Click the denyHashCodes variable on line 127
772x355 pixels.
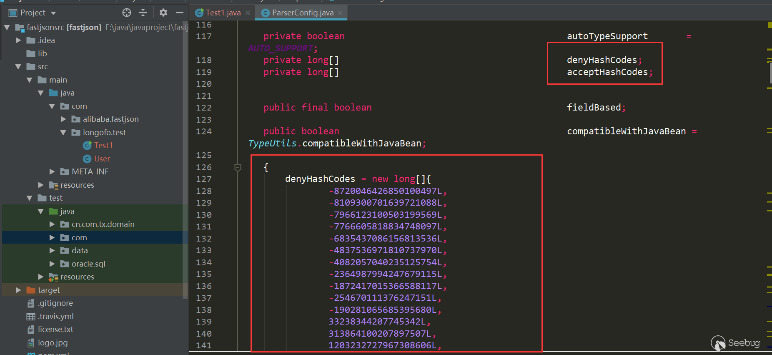(320, 179)
